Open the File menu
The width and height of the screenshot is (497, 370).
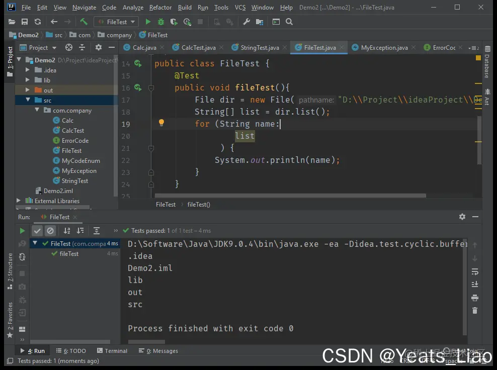(x=26, y=7)
